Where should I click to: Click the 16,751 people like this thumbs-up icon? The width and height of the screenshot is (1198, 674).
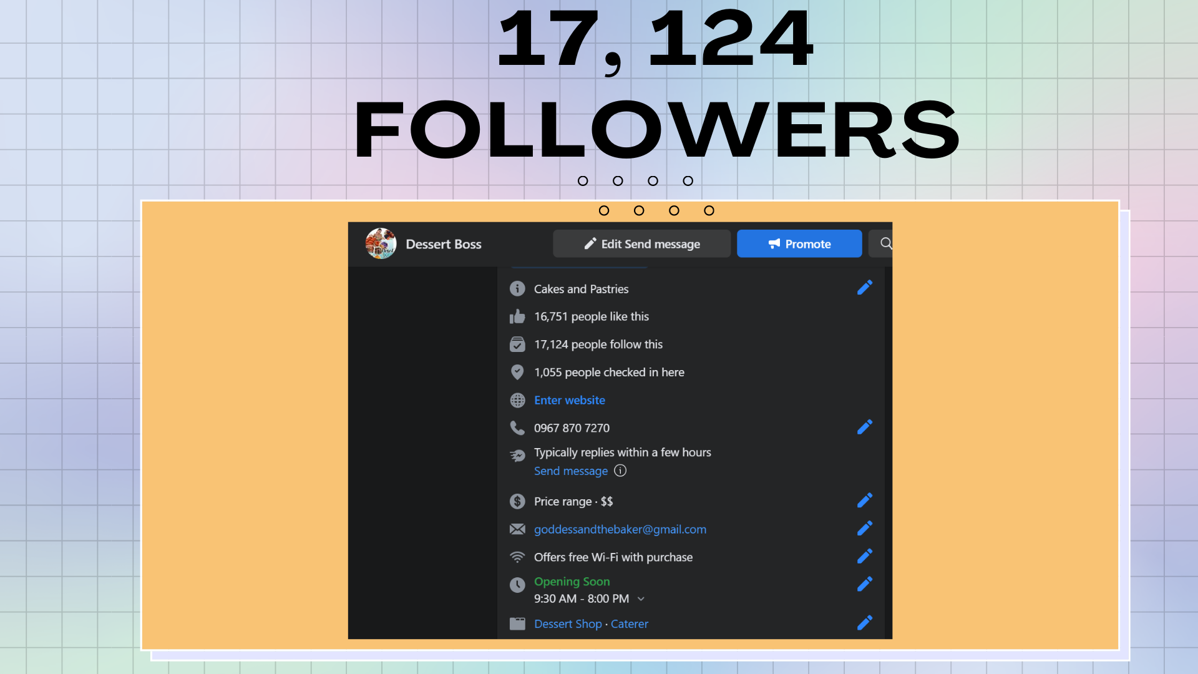517,316
